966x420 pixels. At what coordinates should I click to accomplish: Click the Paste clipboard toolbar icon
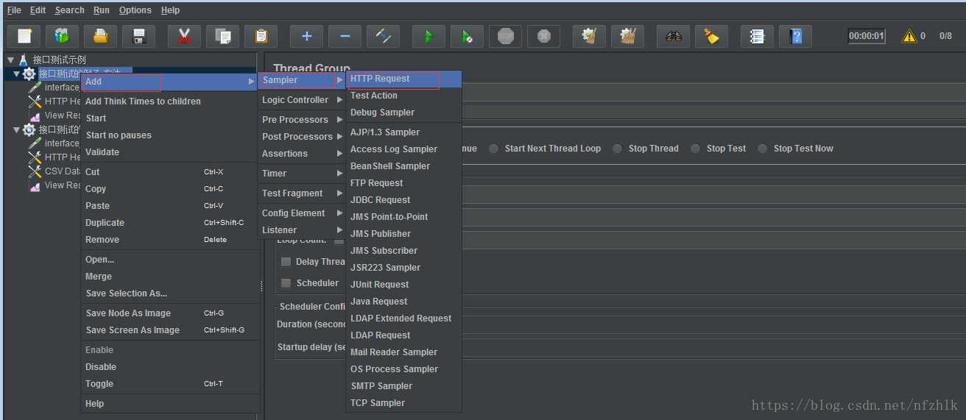(x=261, y=36)
